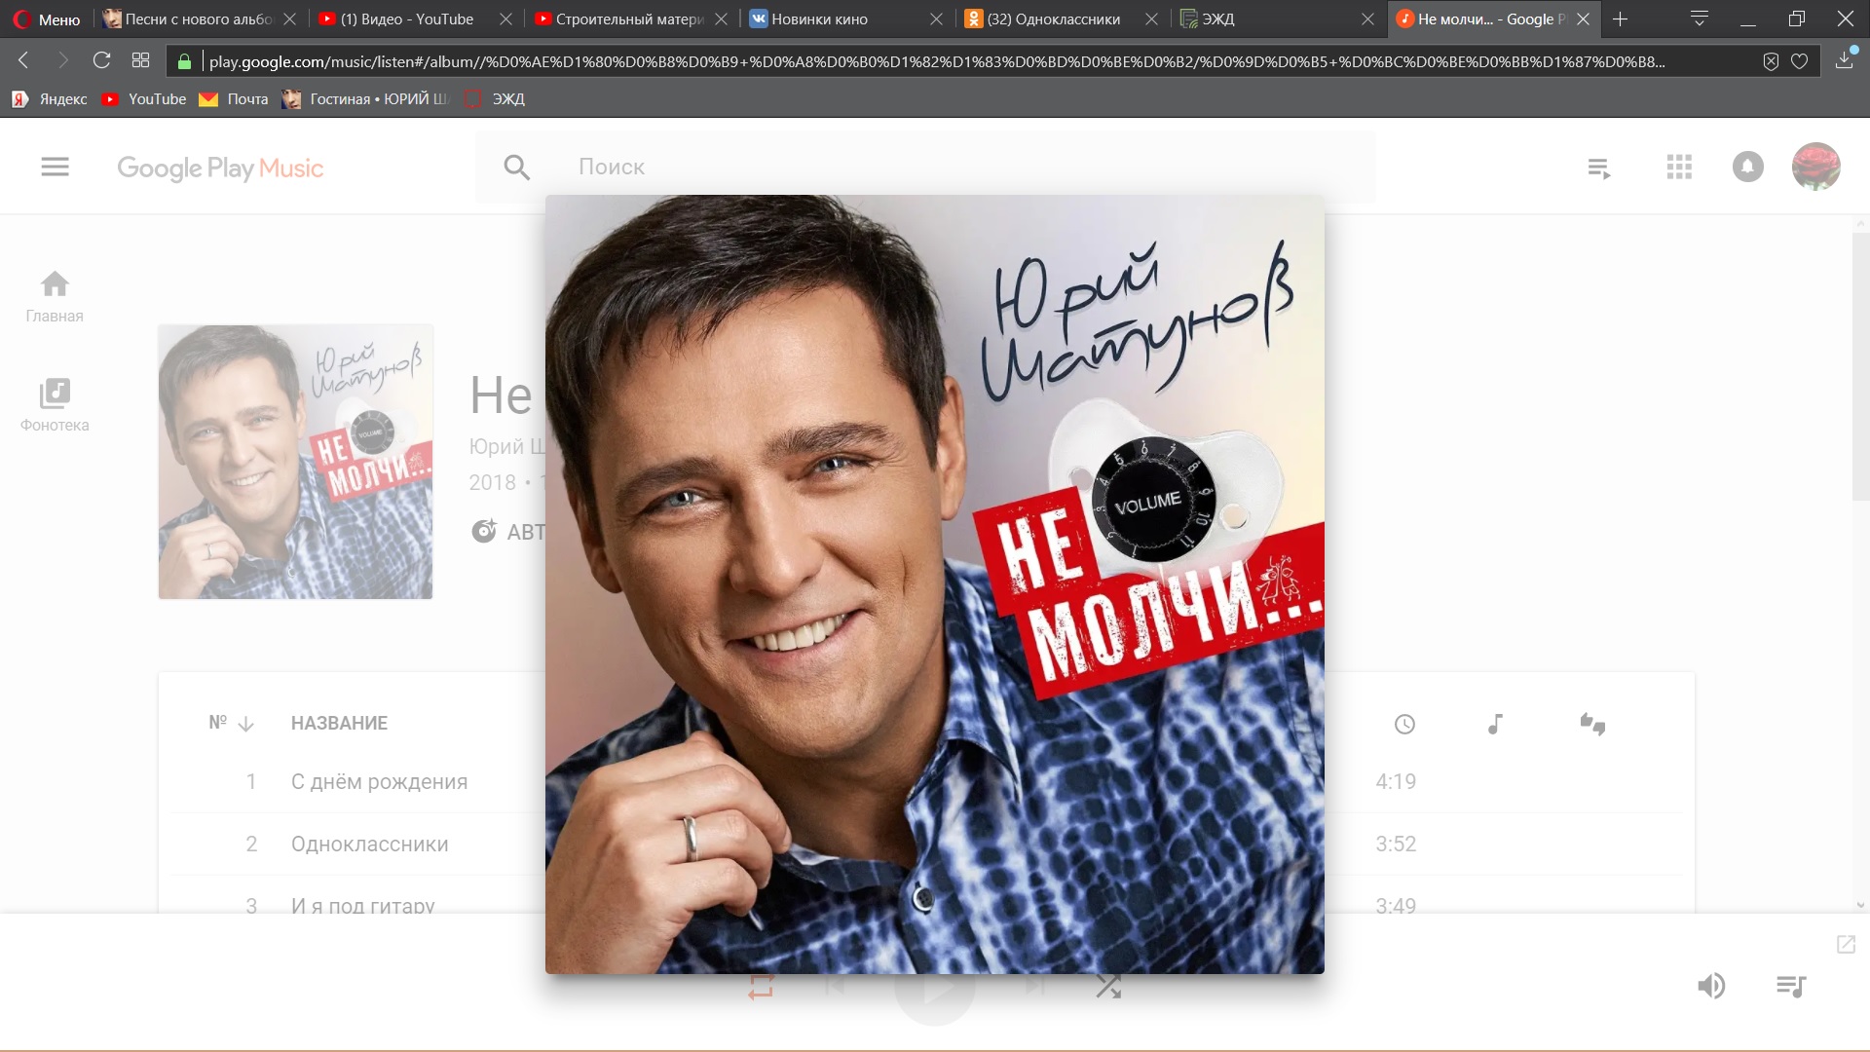Open the Google apps grid
Viewport: 1870px width, 1052px height.
click(1678, 168)
